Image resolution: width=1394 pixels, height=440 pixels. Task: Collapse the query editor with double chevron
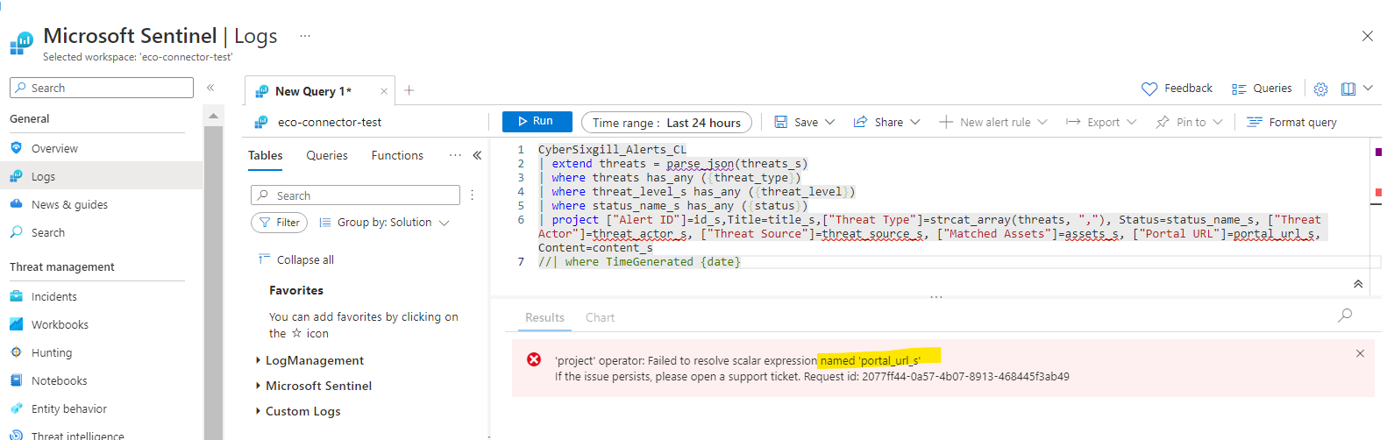pyautogui.click(x=1358, y=284)
